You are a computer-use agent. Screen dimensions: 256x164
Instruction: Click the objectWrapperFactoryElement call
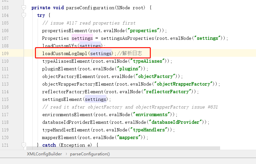tap(78, 84)
